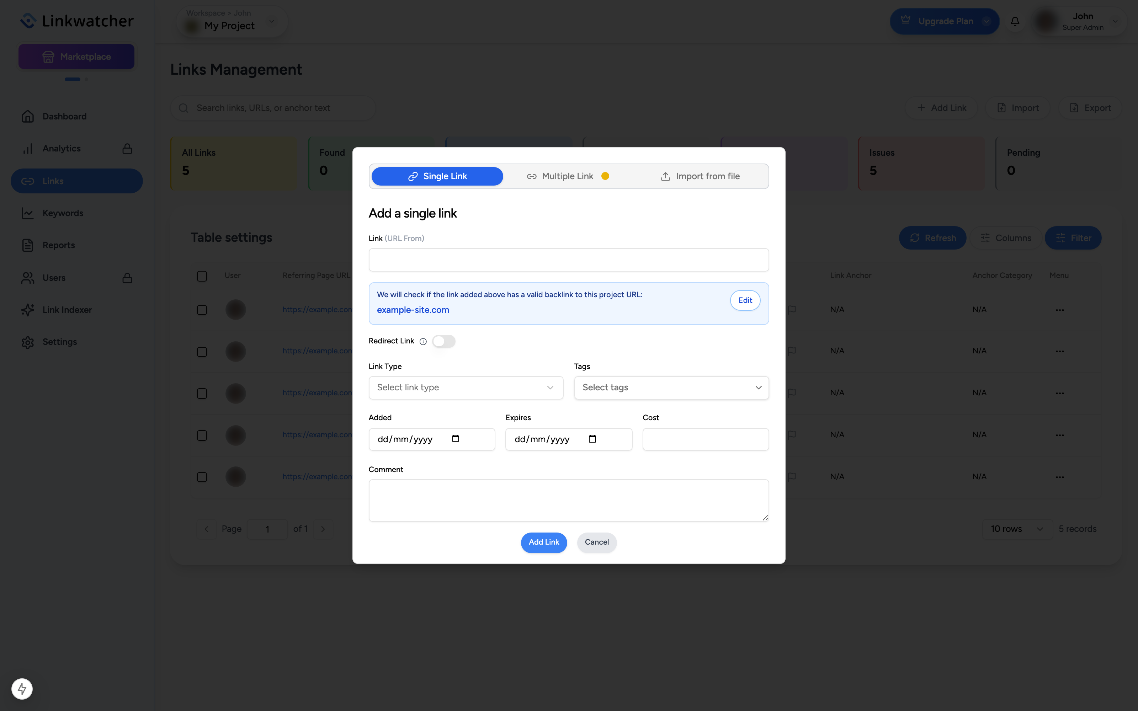This screenshot has height=711, width=1138.
Task: Click the Link URL From input field
Action: coord(569,260)
